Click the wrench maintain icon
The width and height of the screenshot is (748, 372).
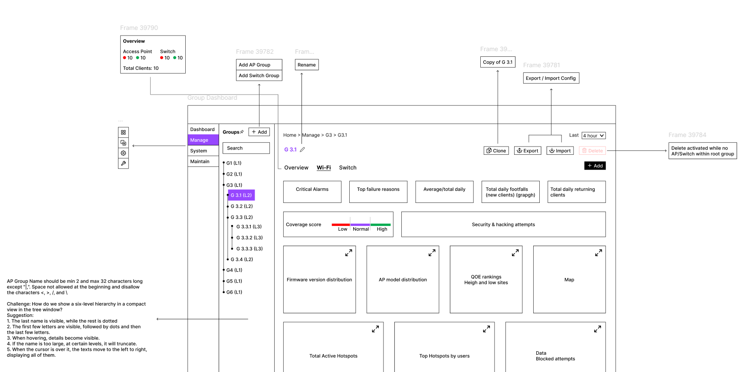(123, 163)
